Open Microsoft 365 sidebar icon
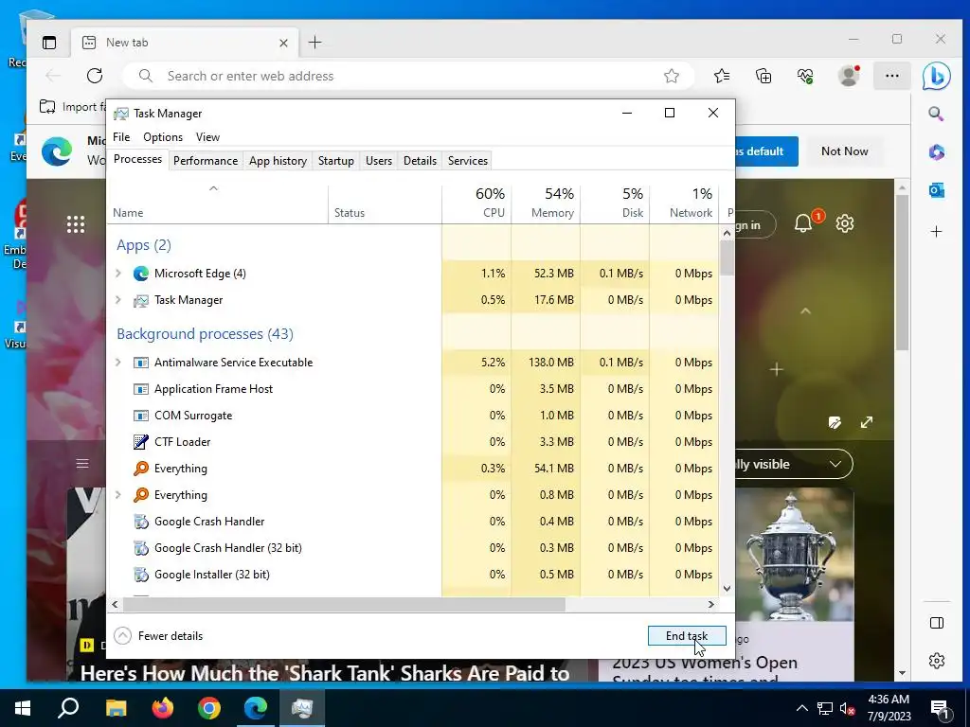 (x=936, y=152)
